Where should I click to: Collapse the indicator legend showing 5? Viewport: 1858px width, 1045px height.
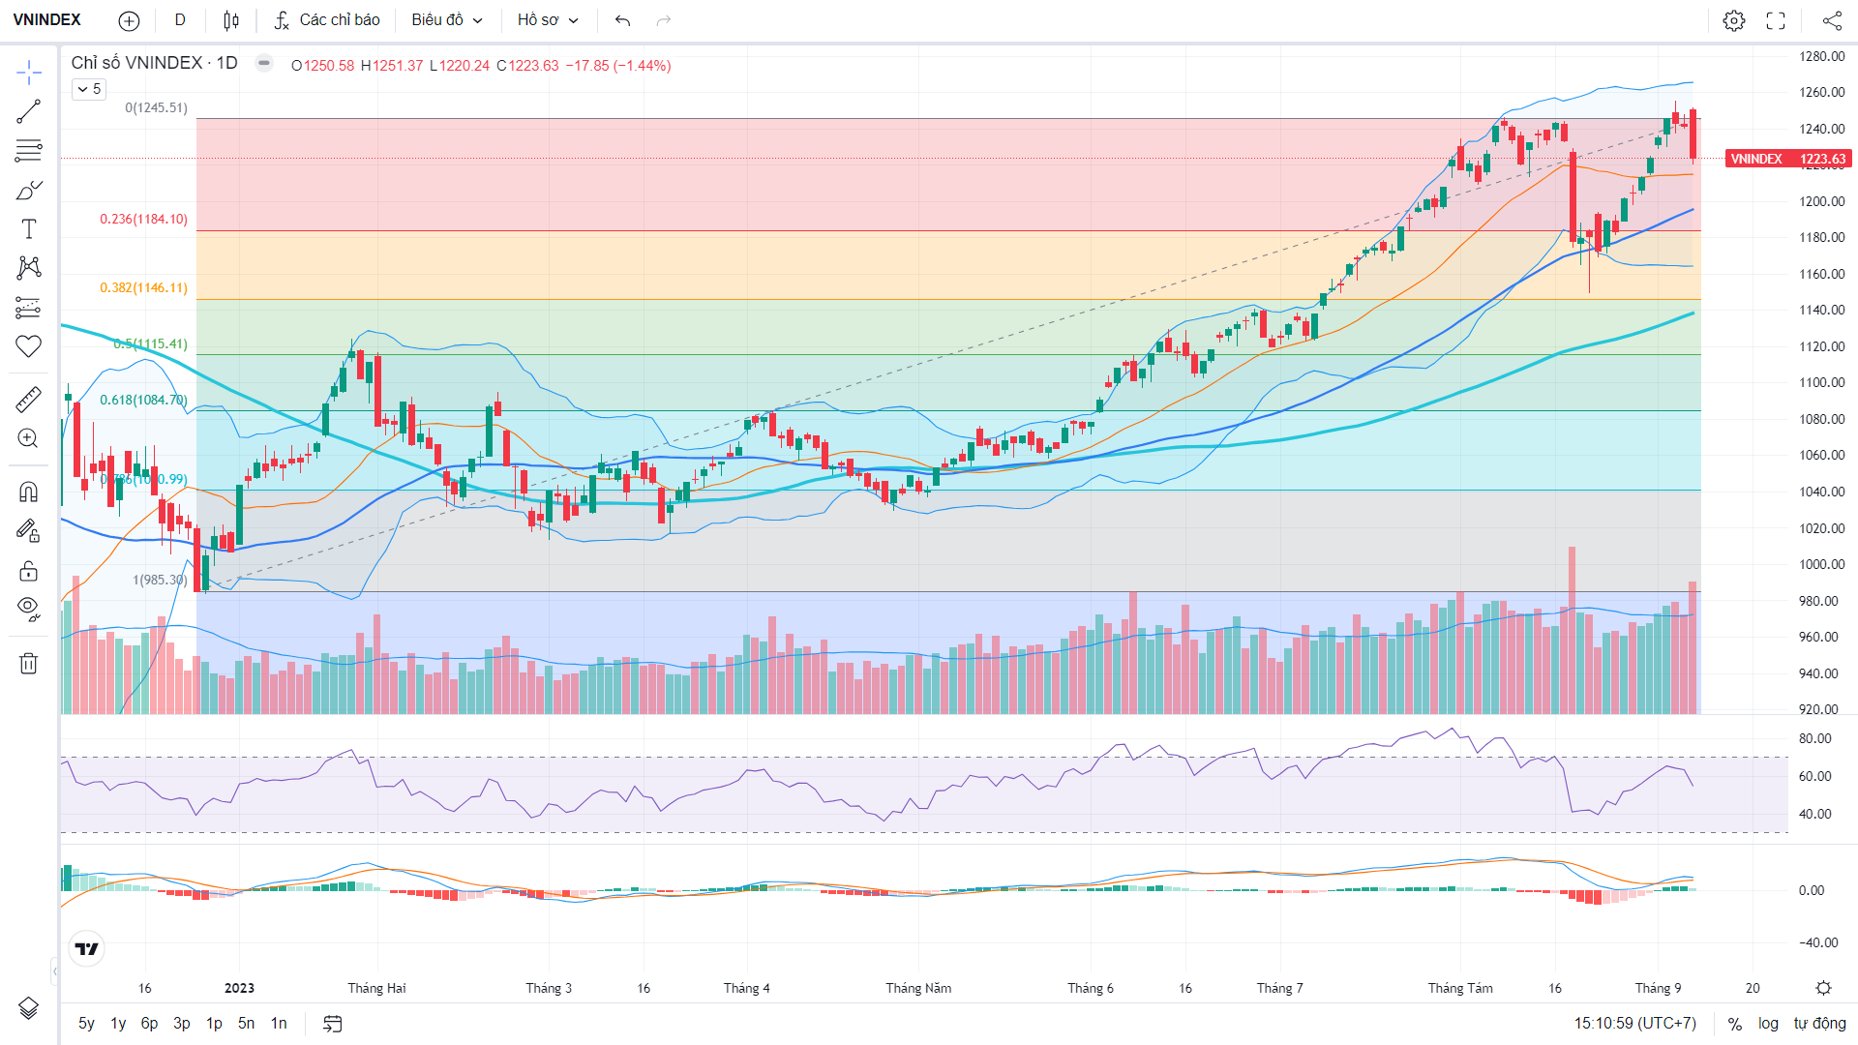(x=89, y=89)
